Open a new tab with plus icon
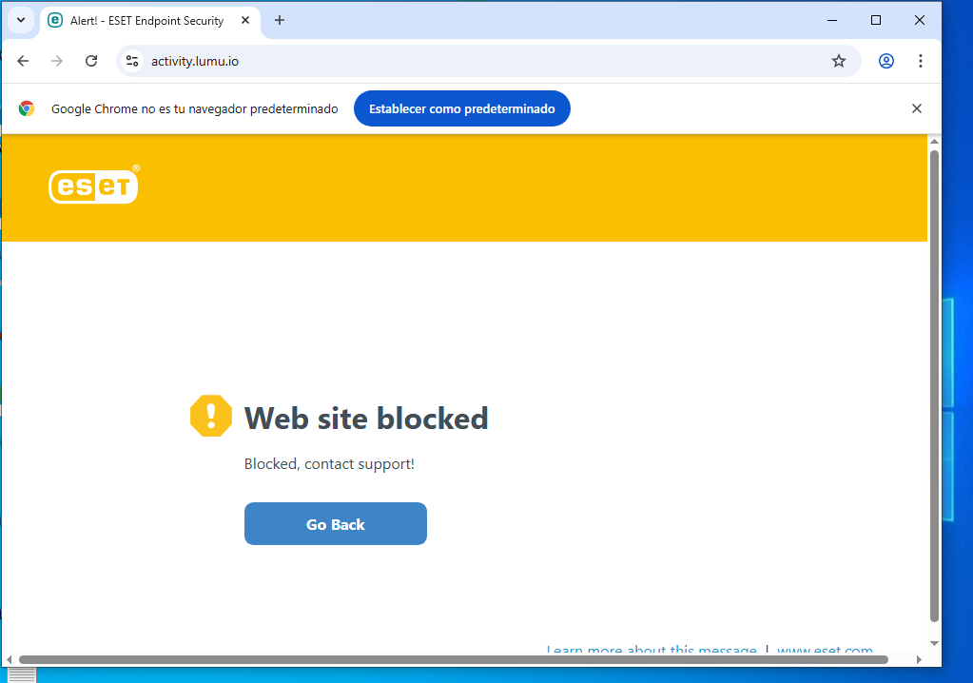The image size is (973, 683). pos(280,20)
